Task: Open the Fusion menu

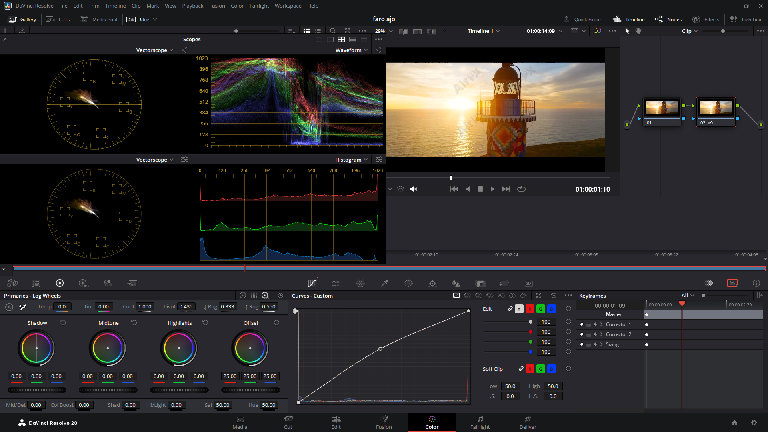Action: point(217,6)
